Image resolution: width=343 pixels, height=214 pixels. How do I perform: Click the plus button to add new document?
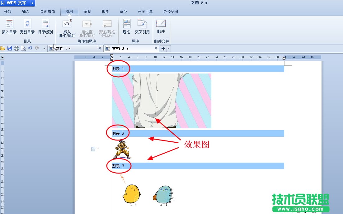pos(163,49)
